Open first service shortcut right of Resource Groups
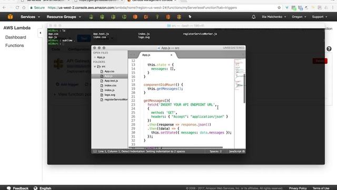Image resolution: width=337 pixels, height=190 pixels. click(x=91, y=16)
